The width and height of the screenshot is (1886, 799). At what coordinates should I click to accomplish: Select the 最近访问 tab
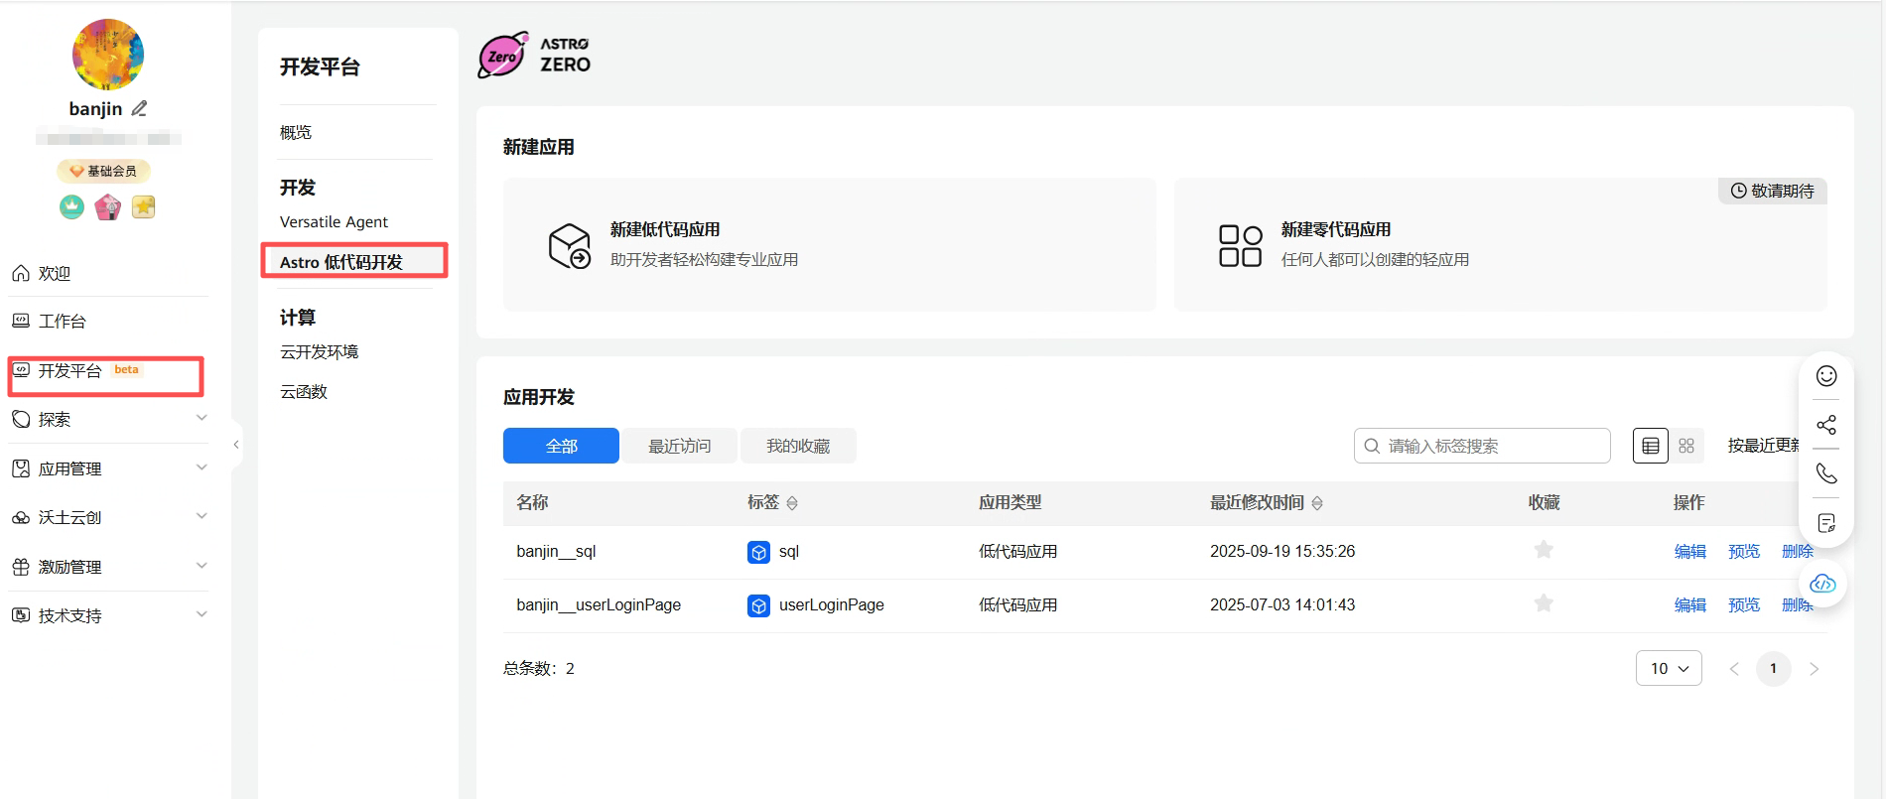(680, 446)
